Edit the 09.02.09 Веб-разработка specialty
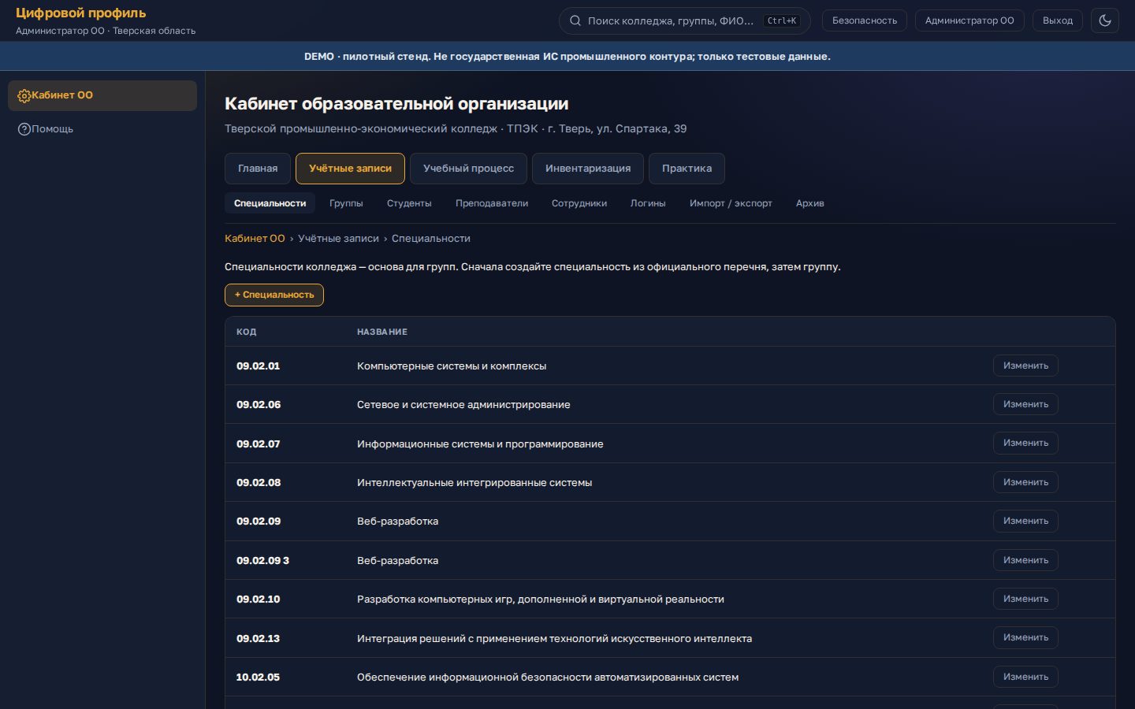This screenshot has height=709, width=1135. (x=1025, y=521)
